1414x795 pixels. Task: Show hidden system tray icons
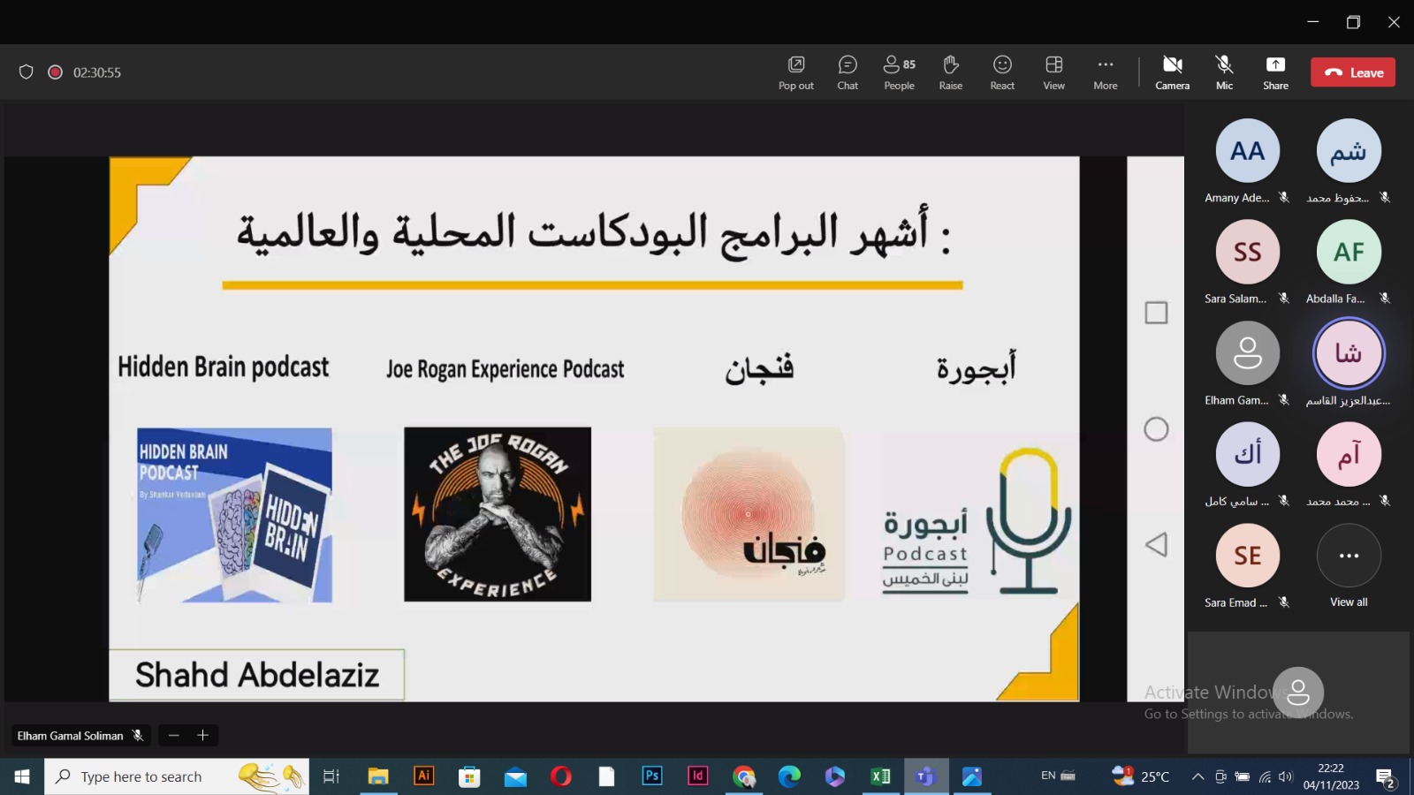(1197, 776)
